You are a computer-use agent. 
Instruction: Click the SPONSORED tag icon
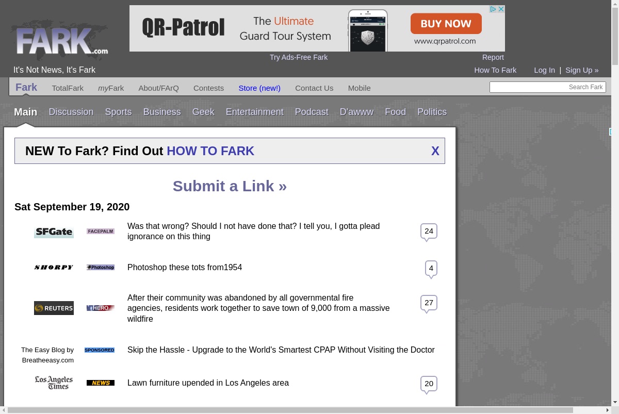100,350
